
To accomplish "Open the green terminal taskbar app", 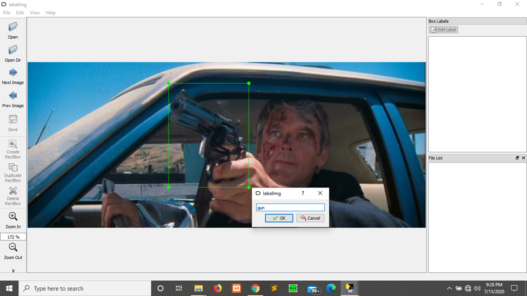I will [x=293, y=288].
